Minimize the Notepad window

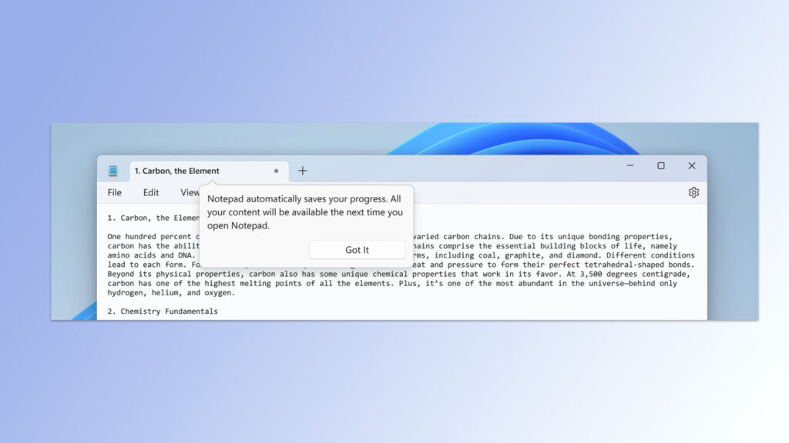point(630,166)
